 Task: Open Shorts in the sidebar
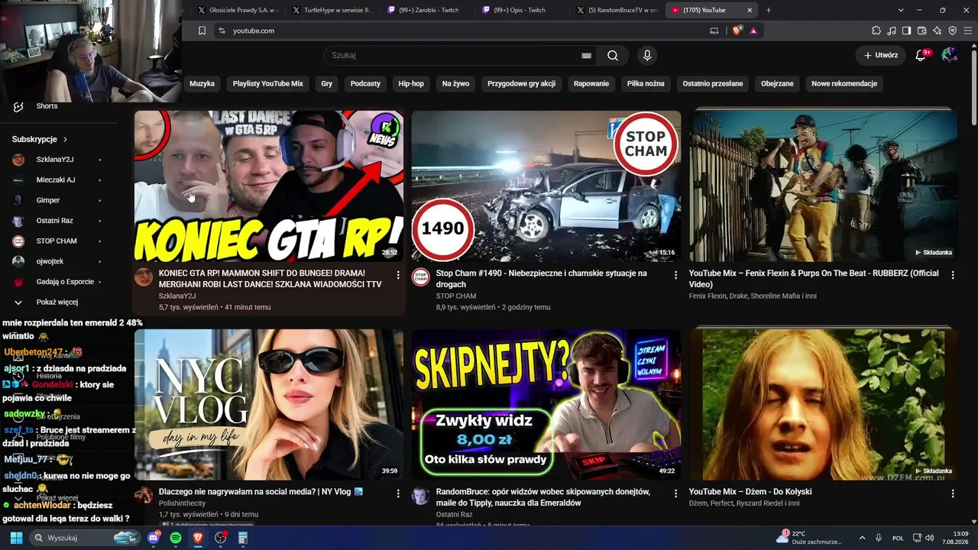point(47,106)
